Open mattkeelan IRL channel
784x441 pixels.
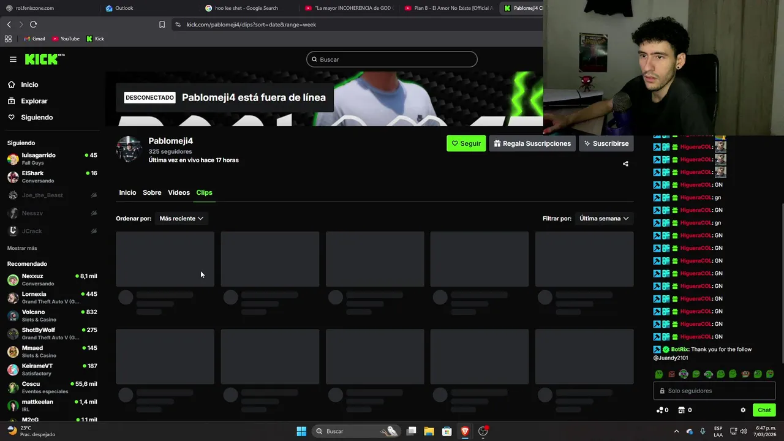tap(51, 405)
